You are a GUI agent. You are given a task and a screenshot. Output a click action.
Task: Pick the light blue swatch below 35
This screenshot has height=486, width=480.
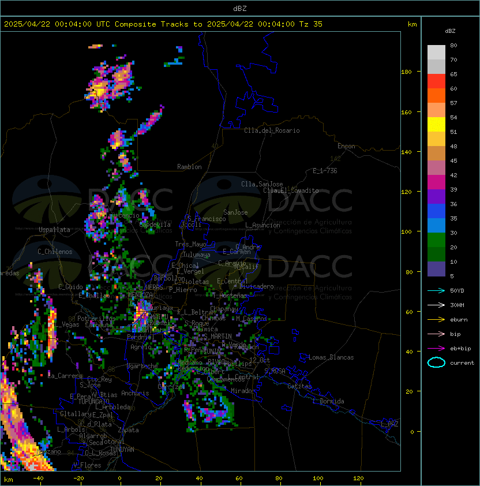coord(436,225)
